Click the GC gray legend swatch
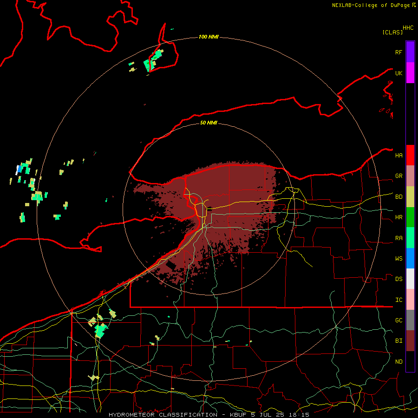 pos(410,320)
